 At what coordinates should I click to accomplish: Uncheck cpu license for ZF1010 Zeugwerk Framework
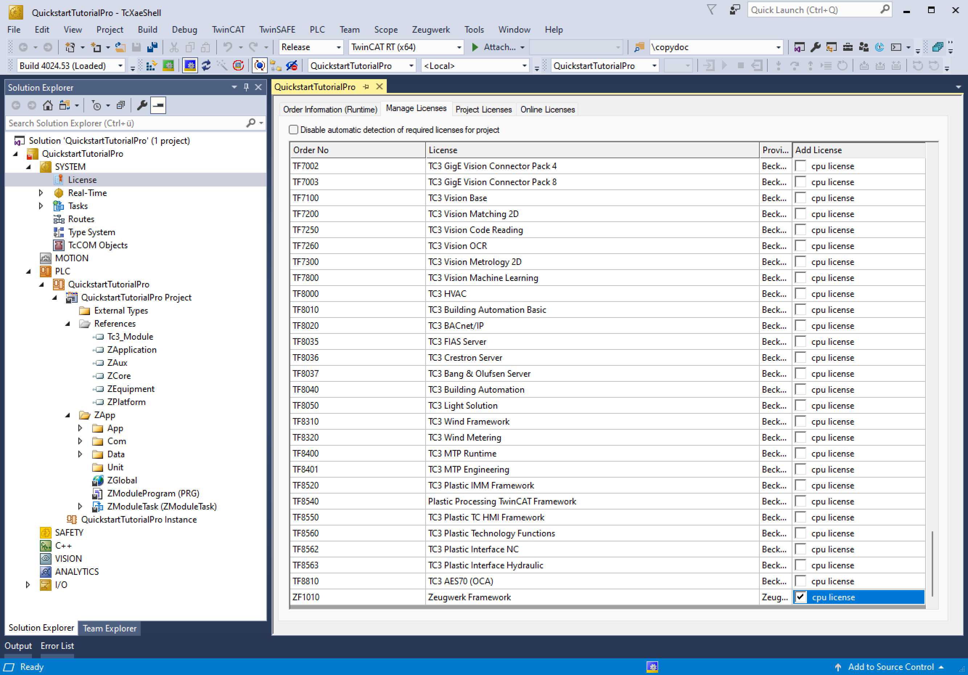click(x=800, y=597)
